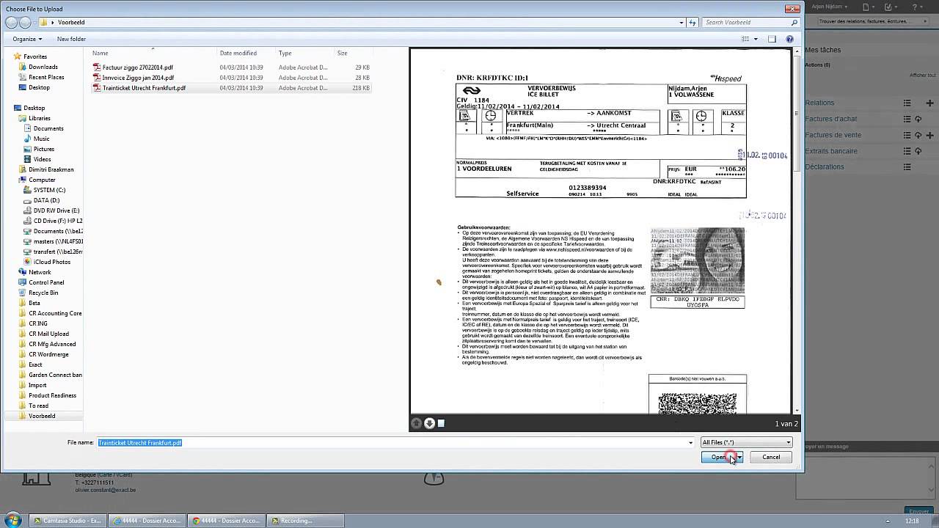Switch to Camtasia Studio in the taskbar
The image size is (939, 528).
coord(67,521)
